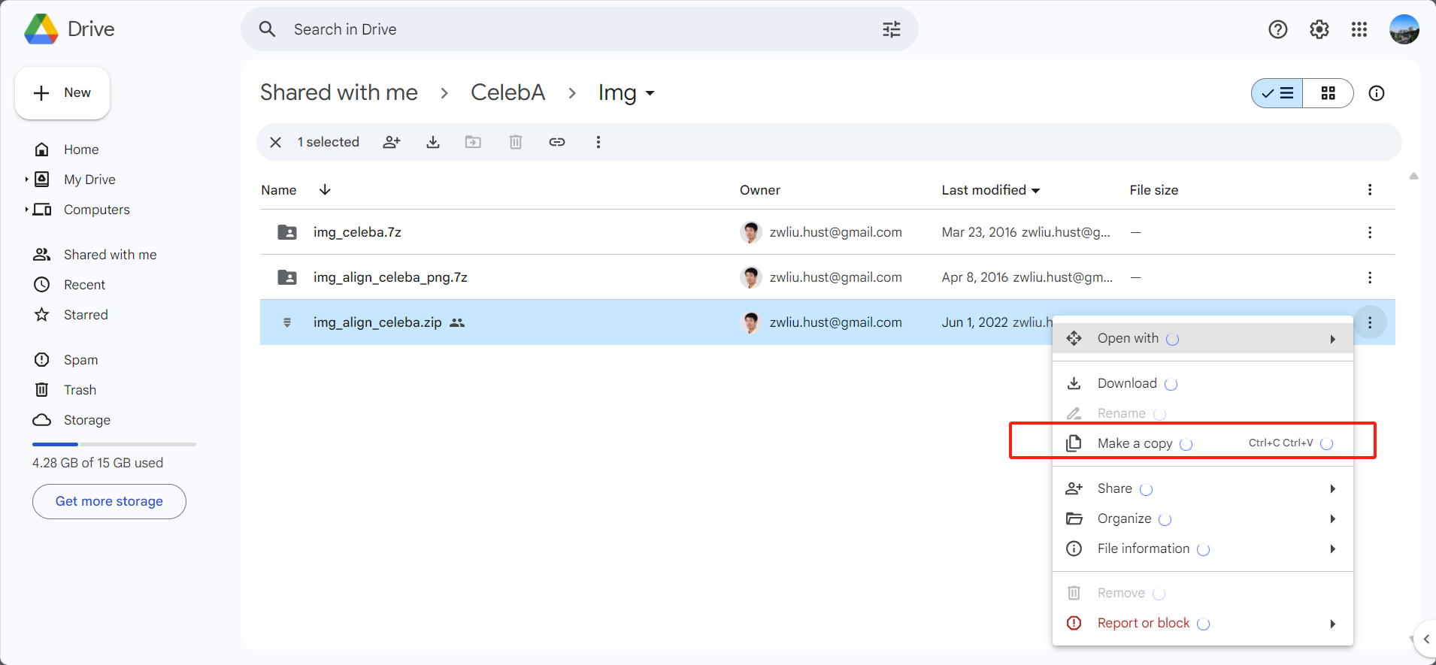The height and width of the screenshot is (665, 1436).
Task: Click the storage usage progress bar
Action: click(x=114, y=444)
